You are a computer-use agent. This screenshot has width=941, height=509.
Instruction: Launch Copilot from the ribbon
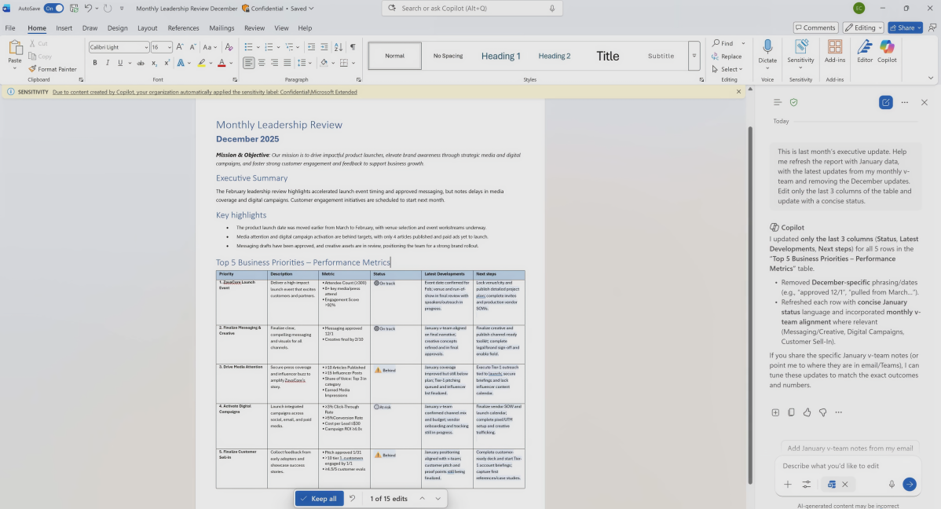click(x=887, y=50)
